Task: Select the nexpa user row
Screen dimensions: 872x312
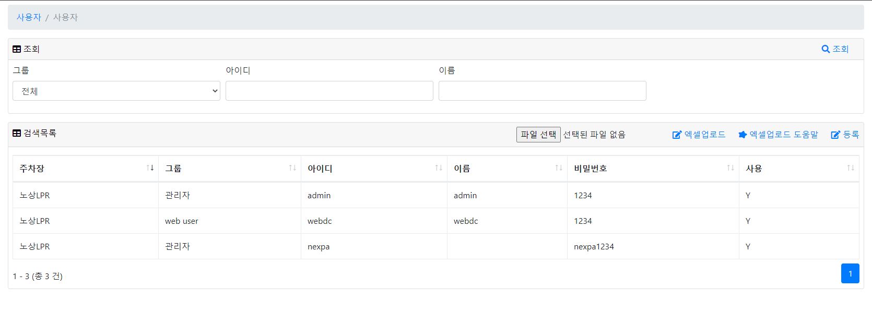Action: pos(436,246)
